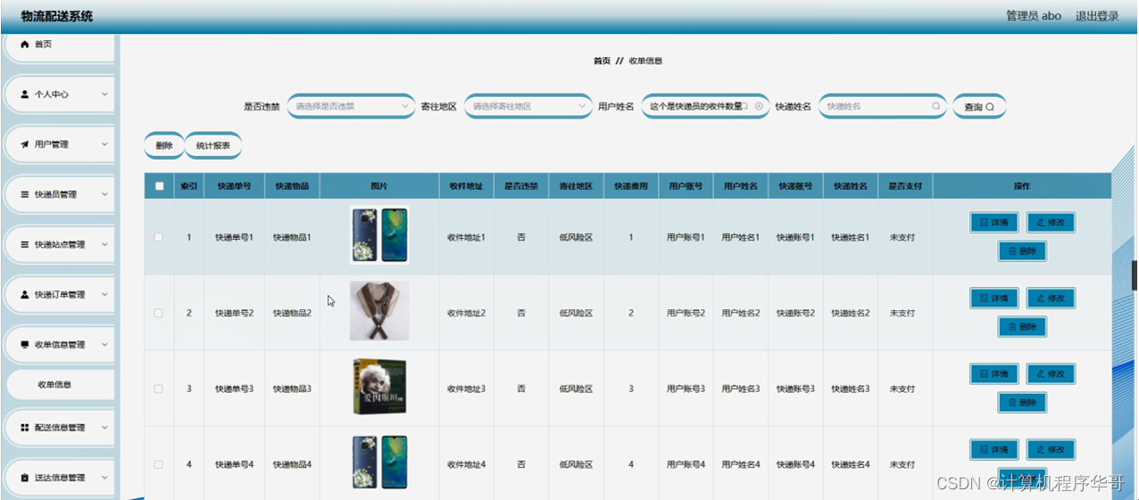Collapse the 收单信息管理 menu chevron

[104, 345]
